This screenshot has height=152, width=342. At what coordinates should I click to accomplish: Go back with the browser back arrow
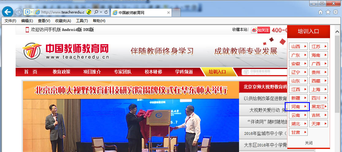click(8, 12)
